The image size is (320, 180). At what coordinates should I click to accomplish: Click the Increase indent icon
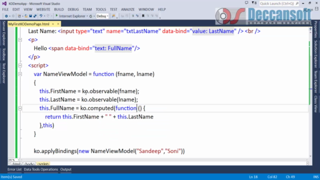[126, 16]
